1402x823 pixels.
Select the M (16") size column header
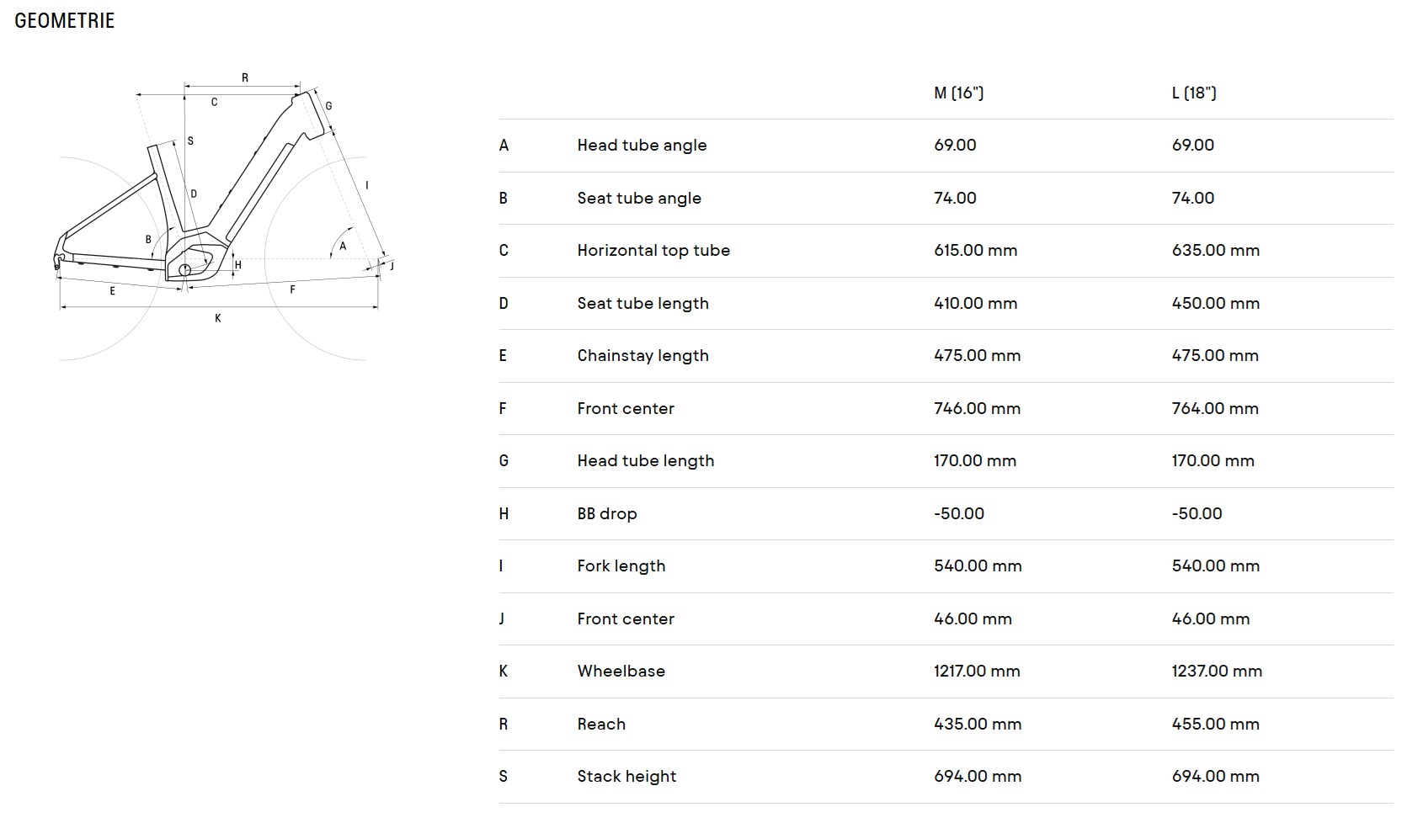pos(958,93)
